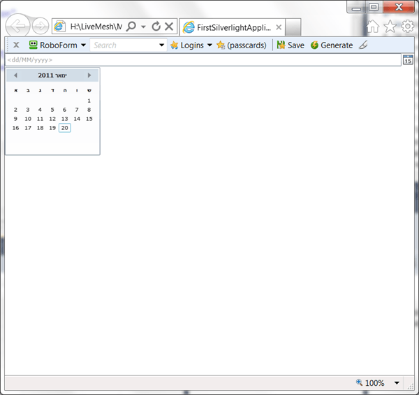Open the RoboForm Search dropdown arrow
The width and height of the screenshot is (419, 395).
pyautogui.click(x=162, y=45)
